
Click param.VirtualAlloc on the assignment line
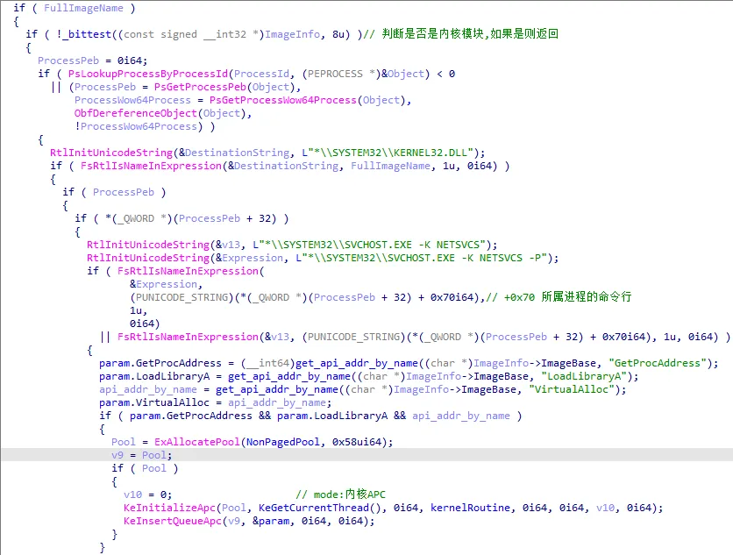(154, 402)
